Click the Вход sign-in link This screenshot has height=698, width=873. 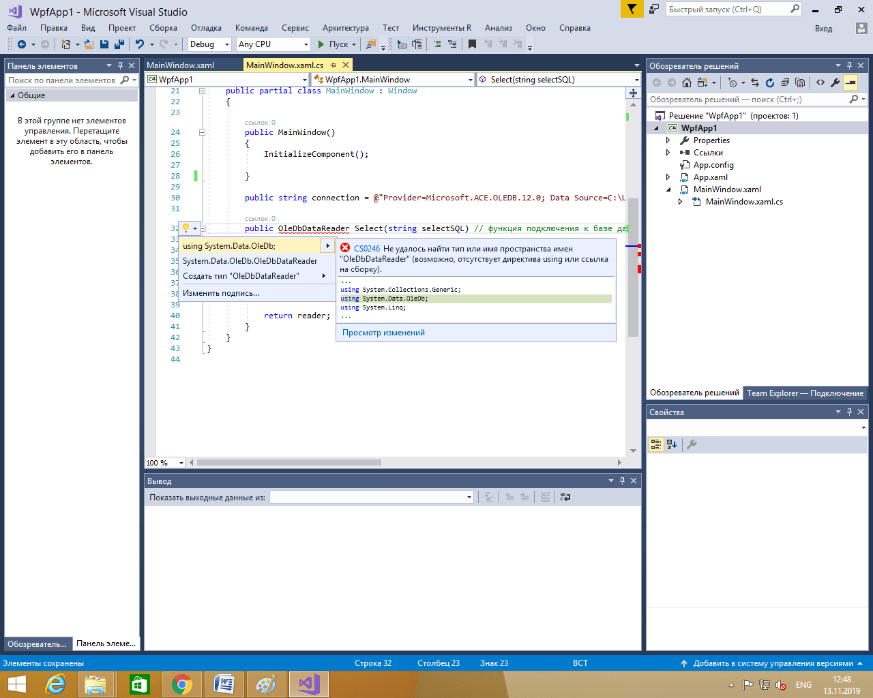824,29
